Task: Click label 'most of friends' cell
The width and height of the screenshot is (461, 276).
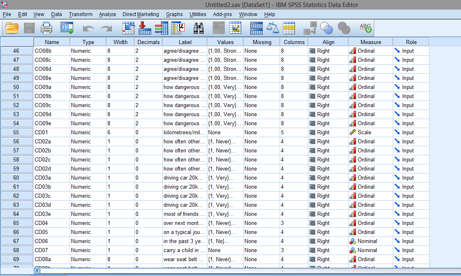Action: coord(185,214)
